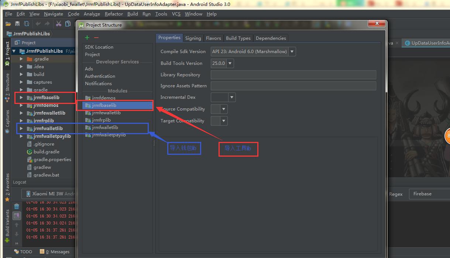Open the 0: Messages tool window
This screenshot has width=450, height=258.
pos(55,252)
